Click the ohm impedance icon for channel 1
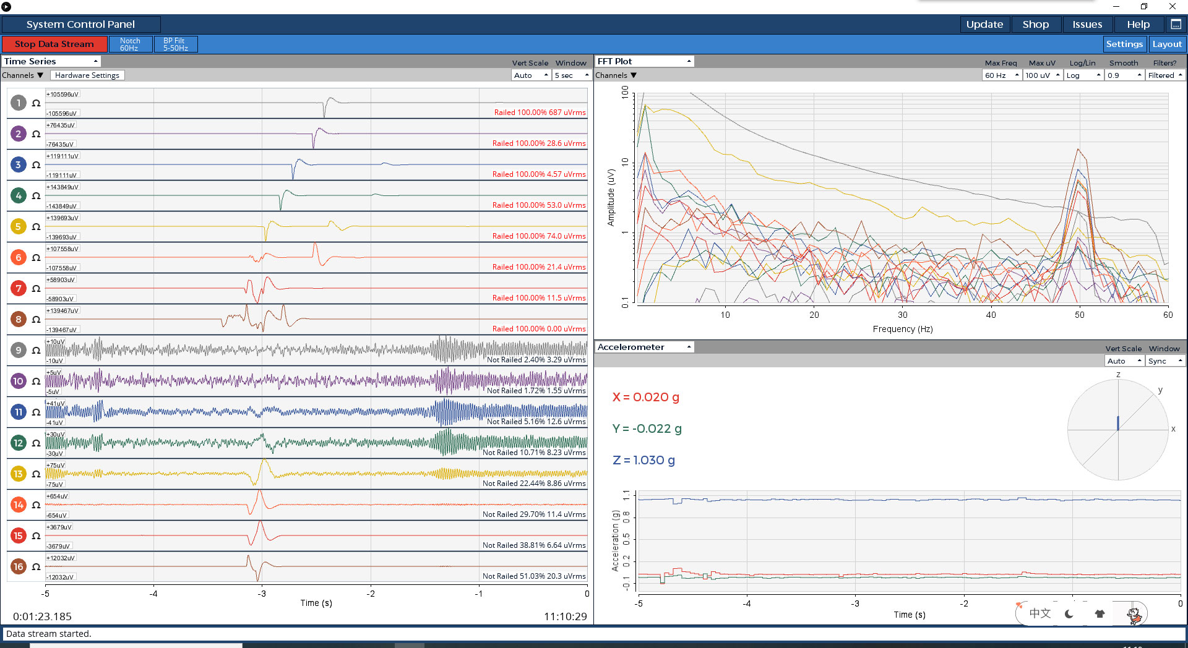Viewport: 1188px width, 648px height. 36,103
